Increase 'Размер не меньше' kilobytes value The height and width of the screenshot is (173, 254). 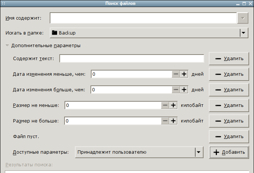click(x=173, y=105)
